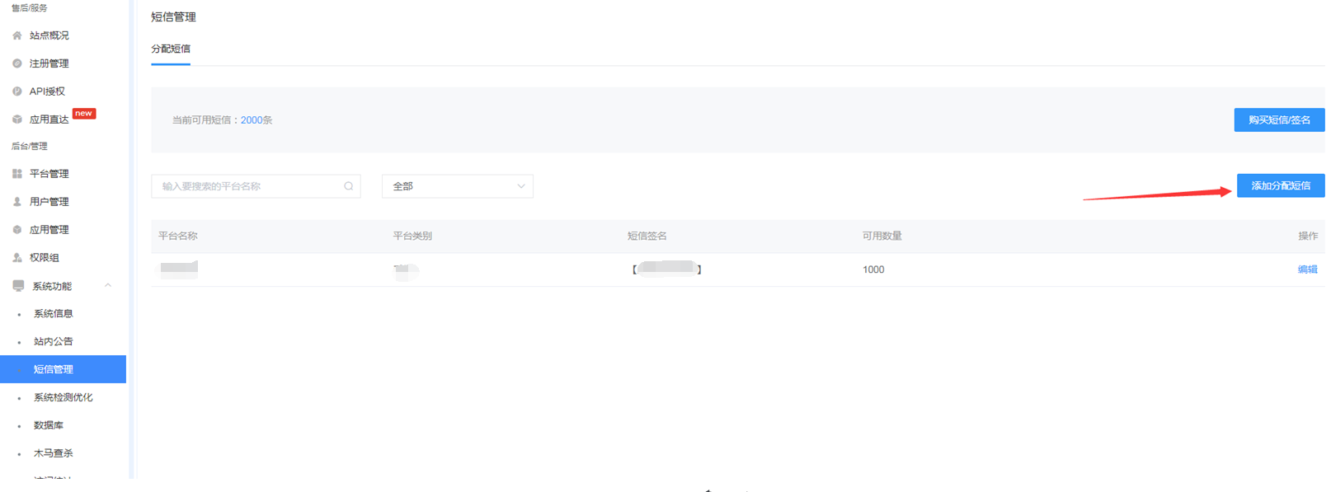
Task: Open 系统检测优化 submenu item
Action: point(63,397)
